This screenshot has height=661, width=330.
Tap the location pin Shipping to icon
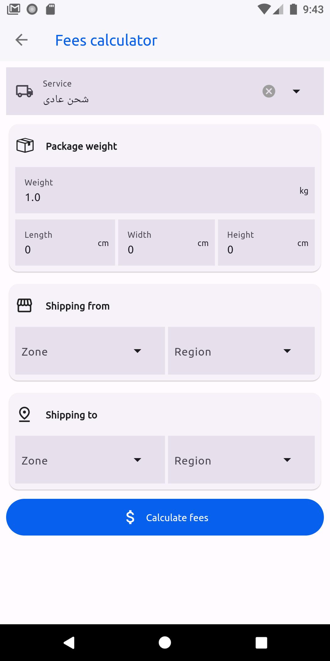(x=24, y=414)
